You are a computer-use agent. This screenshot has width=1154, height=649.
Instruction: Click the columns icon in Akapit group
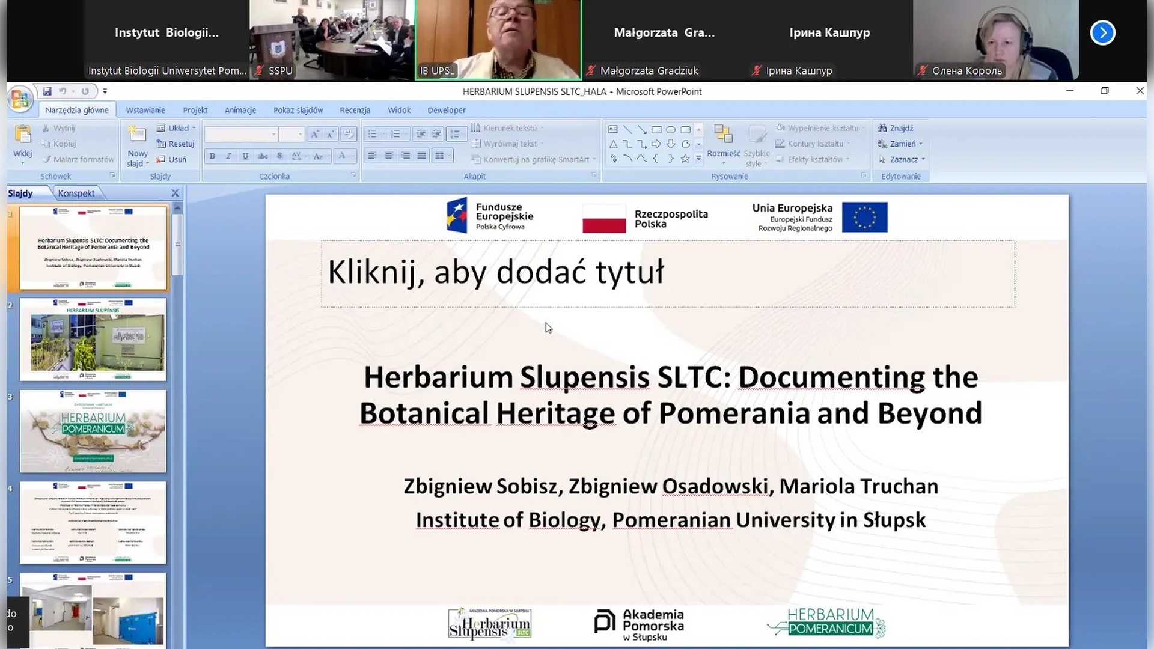coord(442,156)
